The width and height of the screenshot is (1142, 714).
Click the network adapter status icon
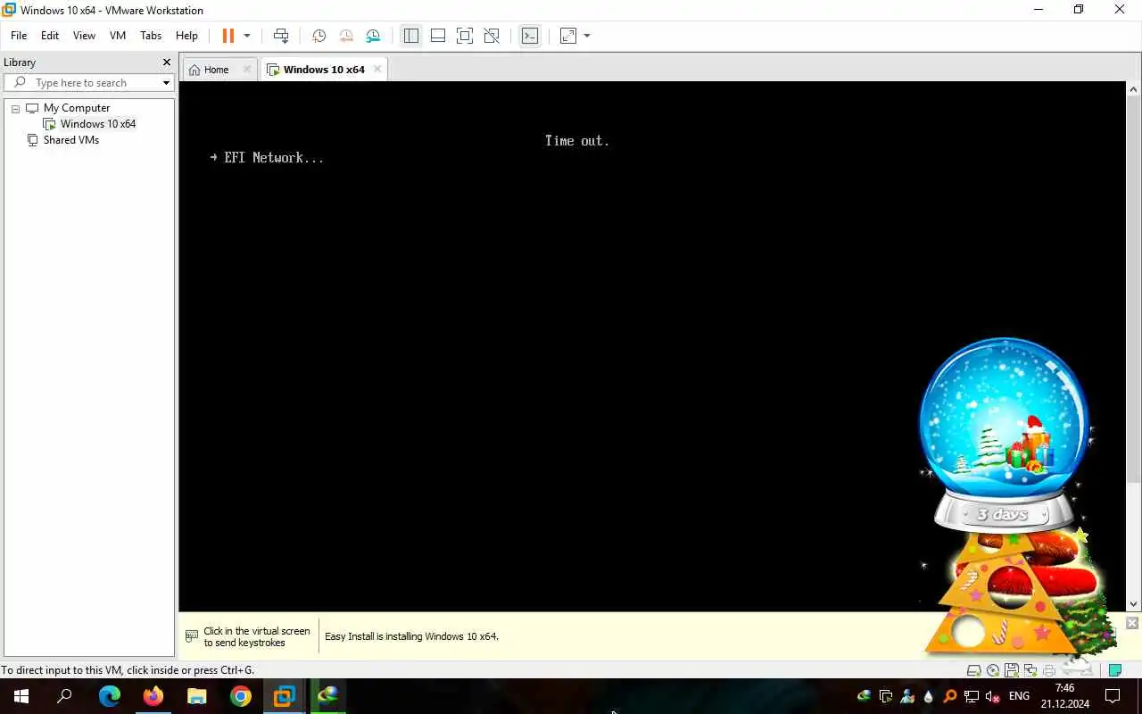[1030, 670]
